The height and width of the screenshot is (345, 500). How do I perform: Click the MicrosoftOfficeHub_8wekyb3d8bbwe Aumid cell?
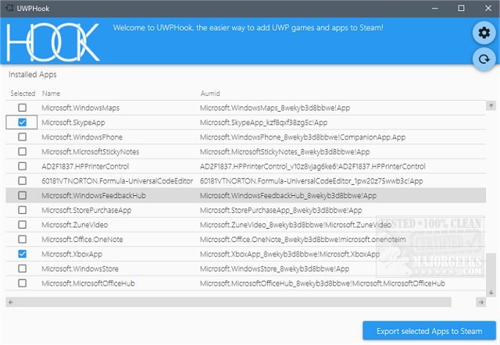pyautogui.click(x=323, y=283)
